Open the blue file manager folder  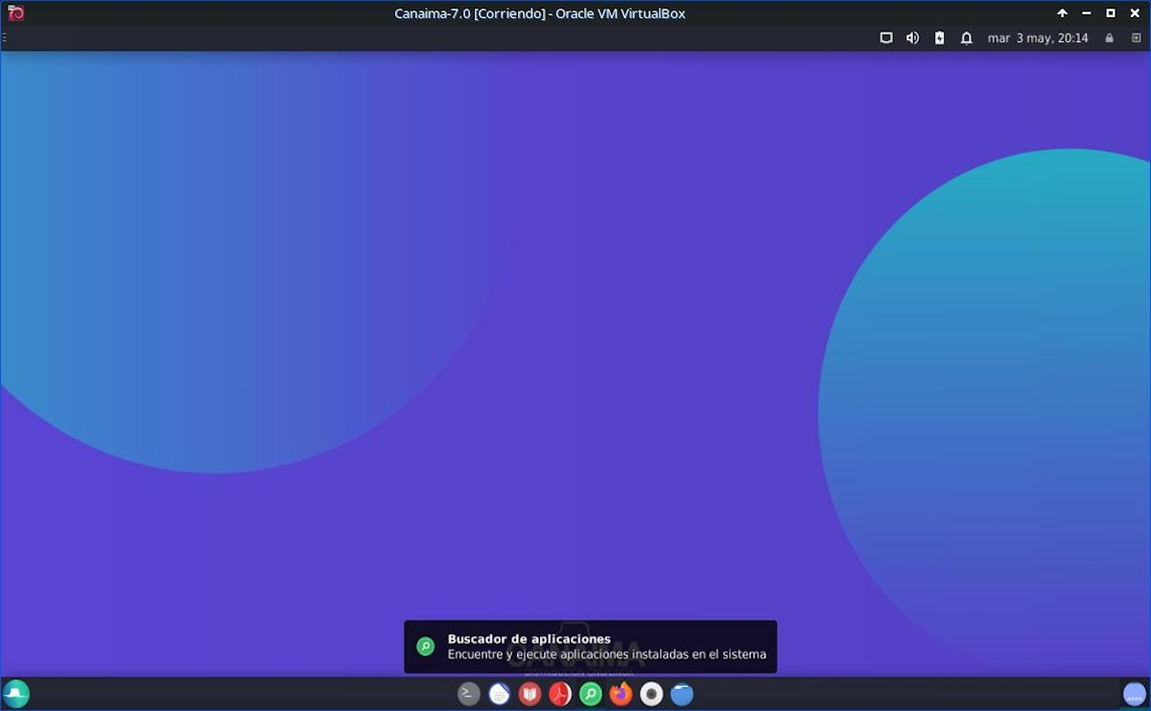pyautogui.click(x=682, y=694)
